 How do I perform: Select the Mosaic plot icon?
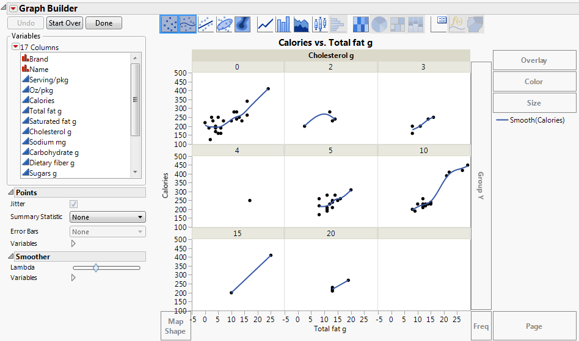click(415, 24)
